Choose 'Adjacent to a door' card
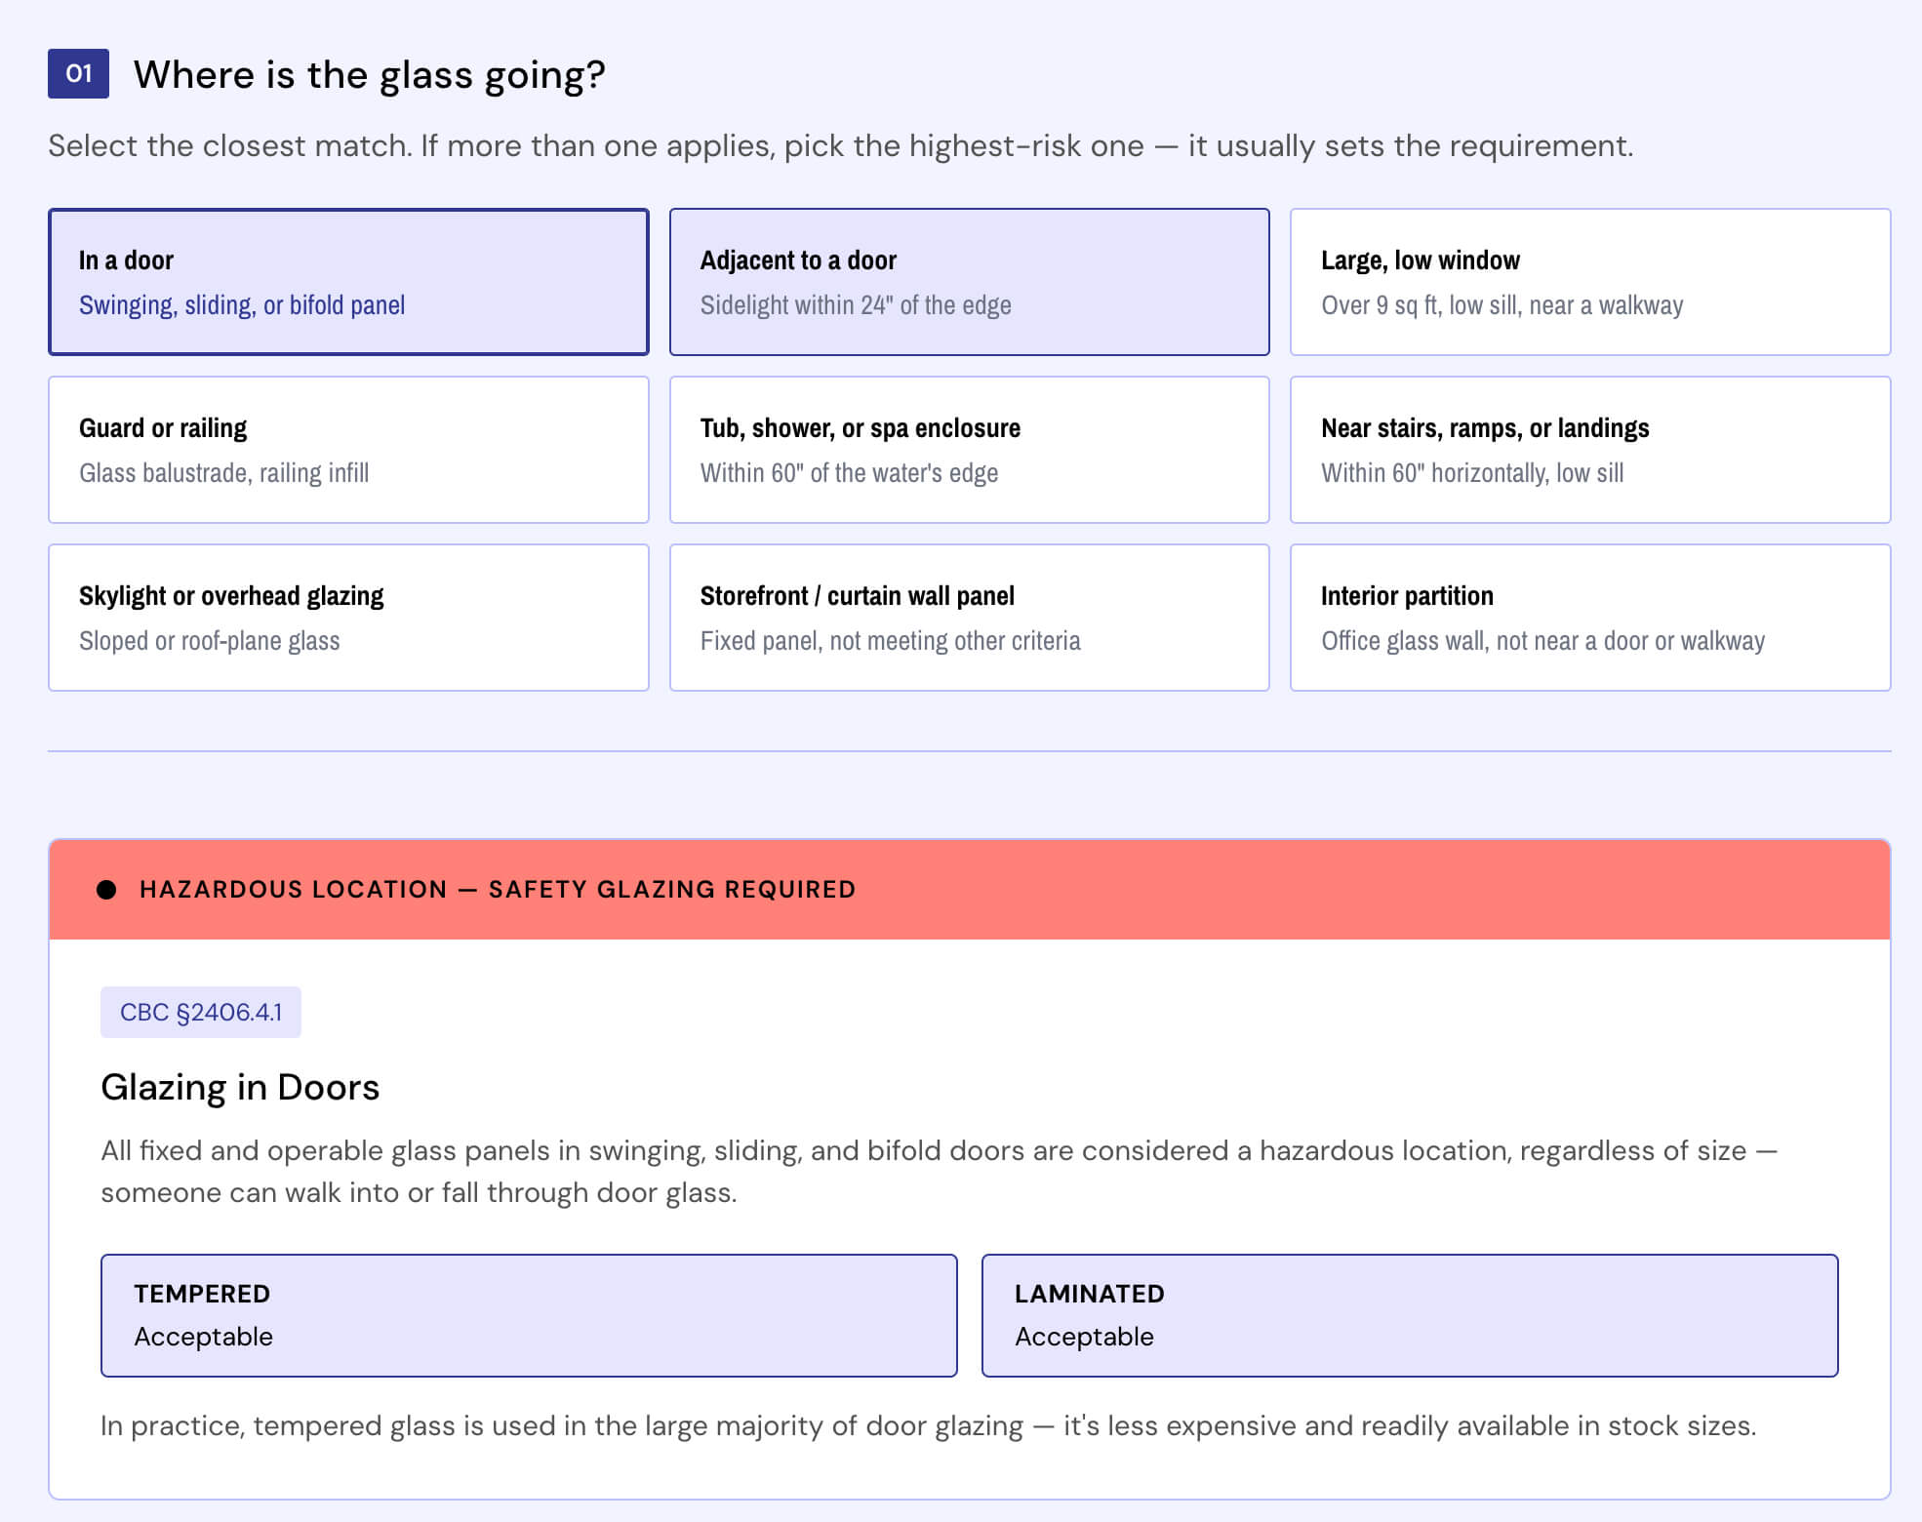The width and height of the screenshot is (1922, 1522). point(969,282)
